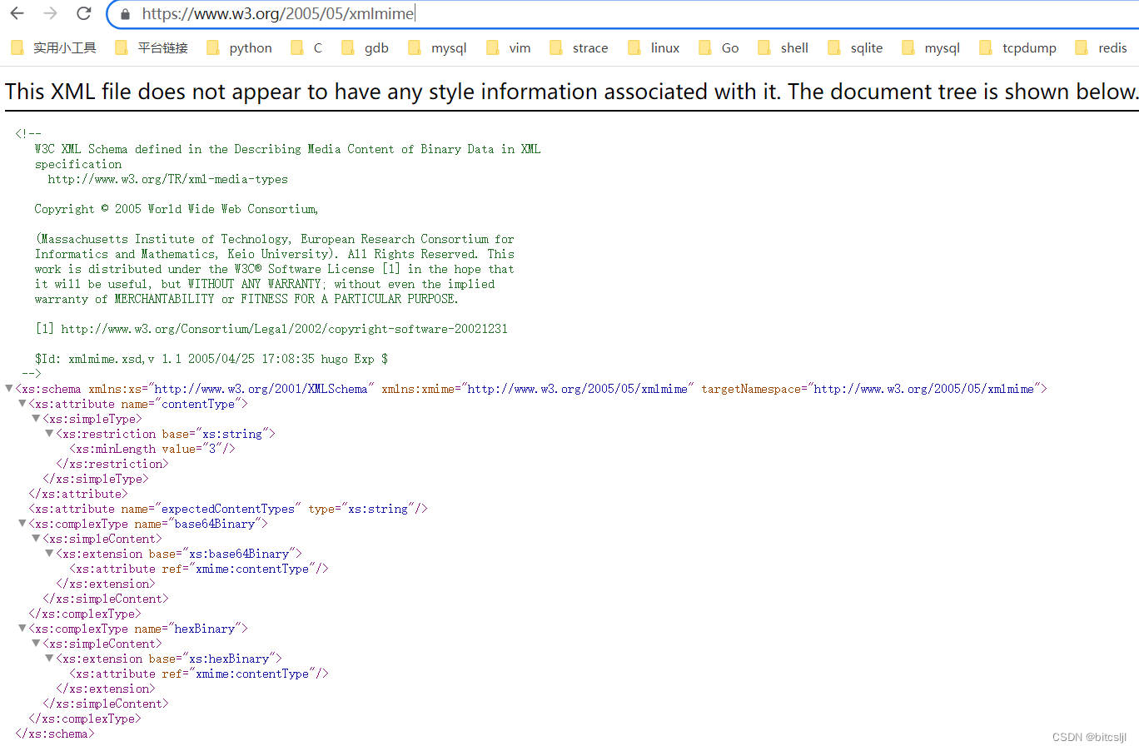The image size is (1139, 751).
Task: Open the sqlite bookmark folder
Action: (x=856, y=47)
